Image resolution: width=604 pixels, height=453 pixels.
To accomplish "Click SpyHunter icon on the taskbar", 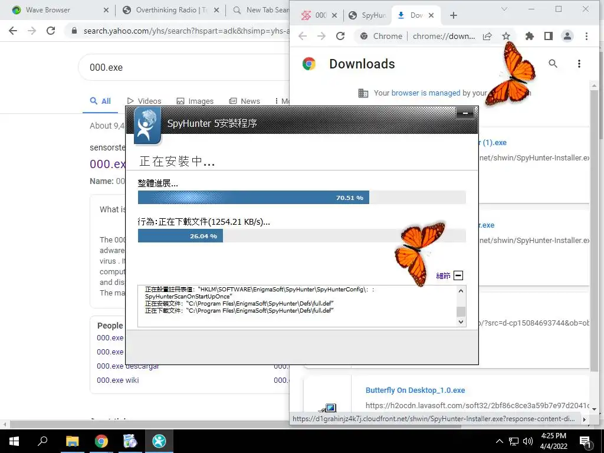I will tap(159, 441).
